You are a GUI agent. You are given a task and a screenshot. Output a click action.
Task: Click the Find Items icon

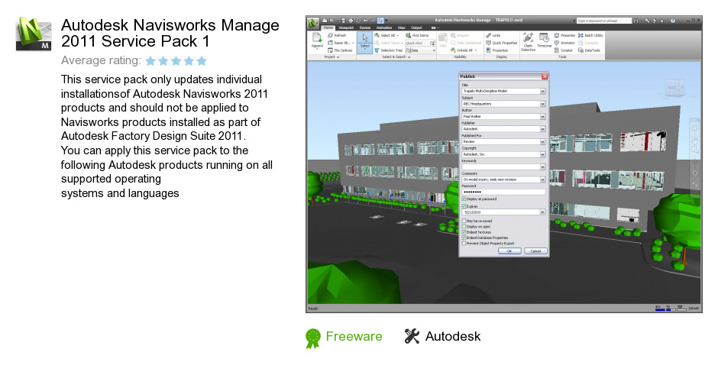pyautogui.click(x=409, y=35)
